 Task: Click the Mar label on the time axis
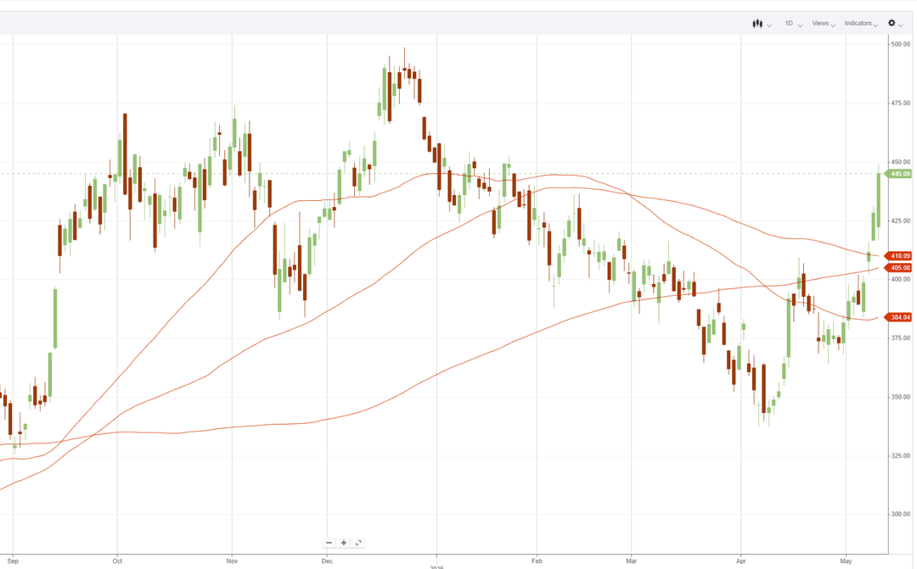(632, 561)
